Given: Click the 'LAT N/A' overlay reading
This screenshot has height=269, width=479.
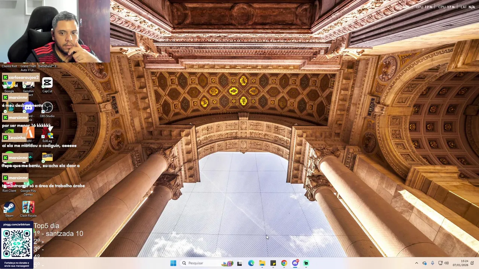Looking at the screenshot, I should [x=468, y=7].
